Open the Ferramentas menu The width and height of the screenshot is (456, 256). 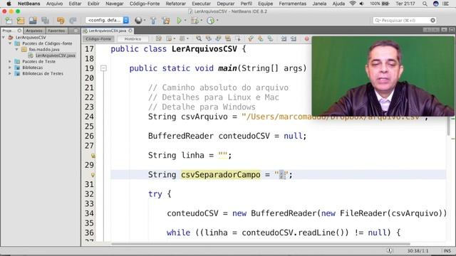pos(293,4)
